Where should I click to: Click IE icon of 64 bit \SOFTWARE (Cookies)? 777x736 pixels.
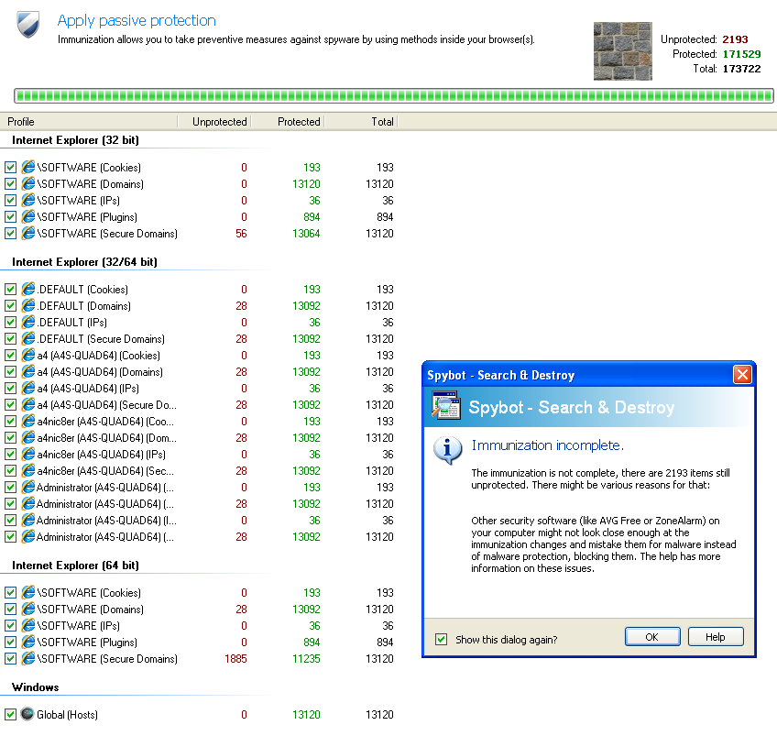[x=28, y=593]
